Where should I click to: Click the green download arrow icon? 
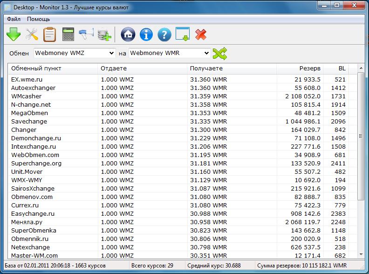[x=14, y=34]
